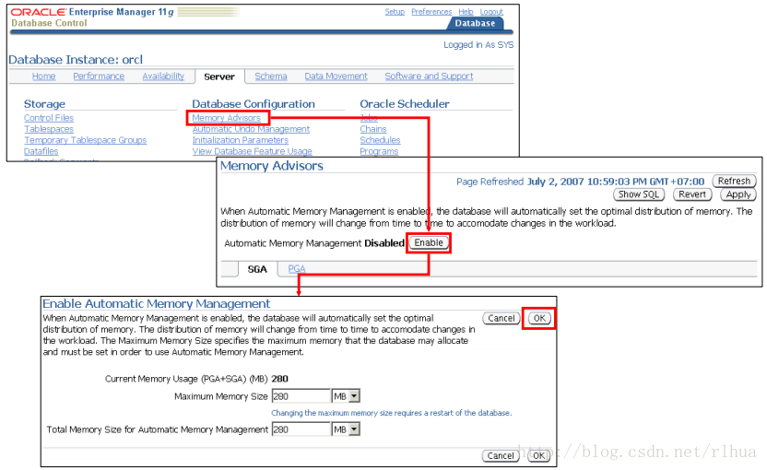
Task: Select the Server tab
Action: coord(219,76)
